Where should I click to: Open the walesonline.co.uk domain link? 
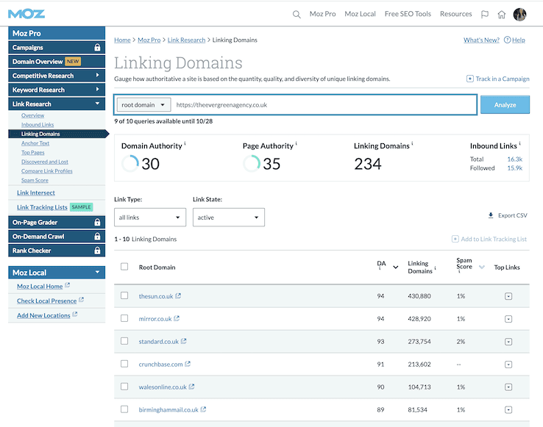[162, 387]
